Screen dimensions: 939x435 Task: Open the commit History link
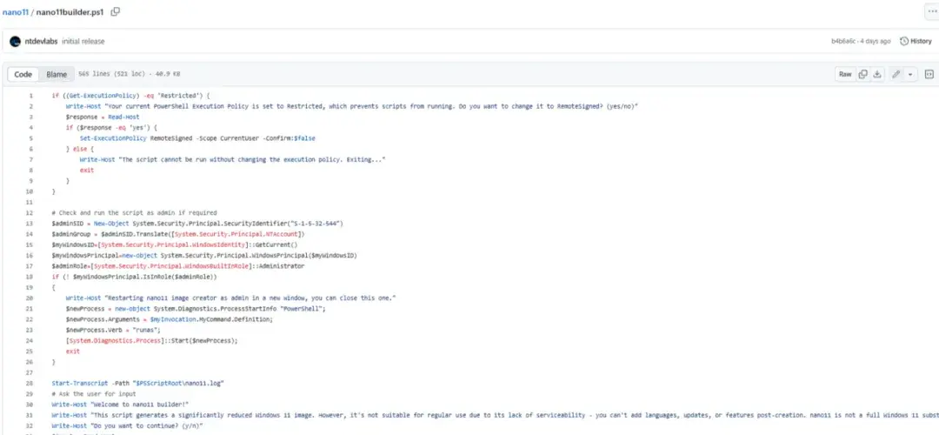[916, 42]
